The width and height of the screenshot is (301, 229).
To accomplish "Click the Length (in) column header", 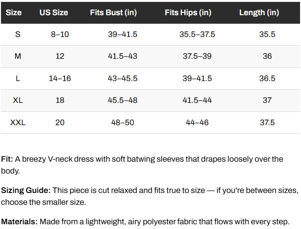I will [259, 13].
